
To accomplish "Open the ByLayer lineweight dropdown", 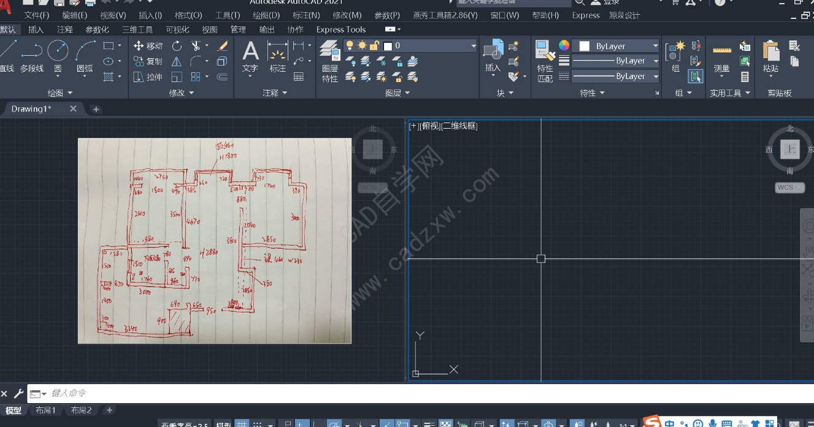I will [x=615, y=61].
